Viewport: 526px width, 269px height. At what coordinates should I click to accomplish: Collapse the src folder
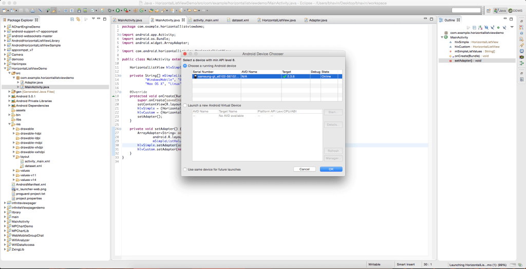pyautogui.click(x=9, y=73)
